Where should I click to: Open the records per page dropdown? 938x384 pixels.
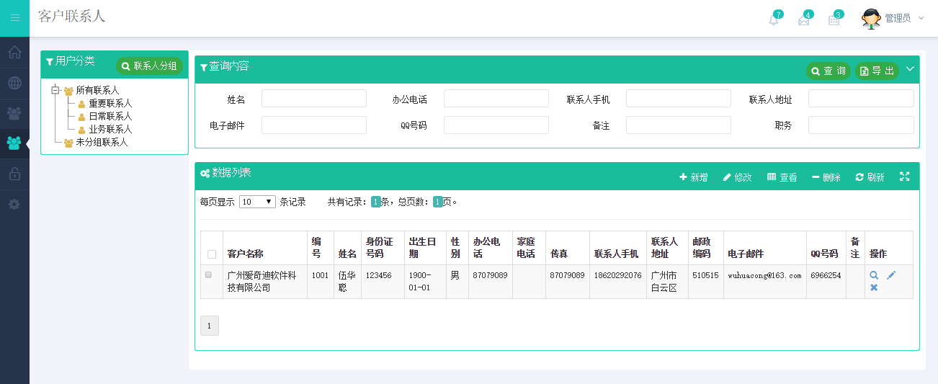click(x=257, y=202)
